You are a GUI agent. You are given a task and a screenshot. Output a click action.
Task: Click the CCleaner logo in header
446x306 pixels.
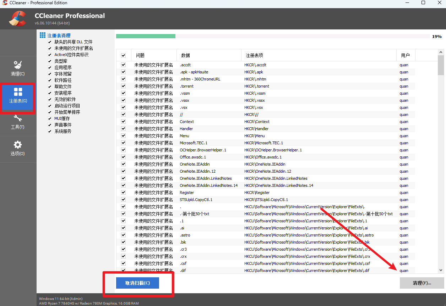(17, 19)
